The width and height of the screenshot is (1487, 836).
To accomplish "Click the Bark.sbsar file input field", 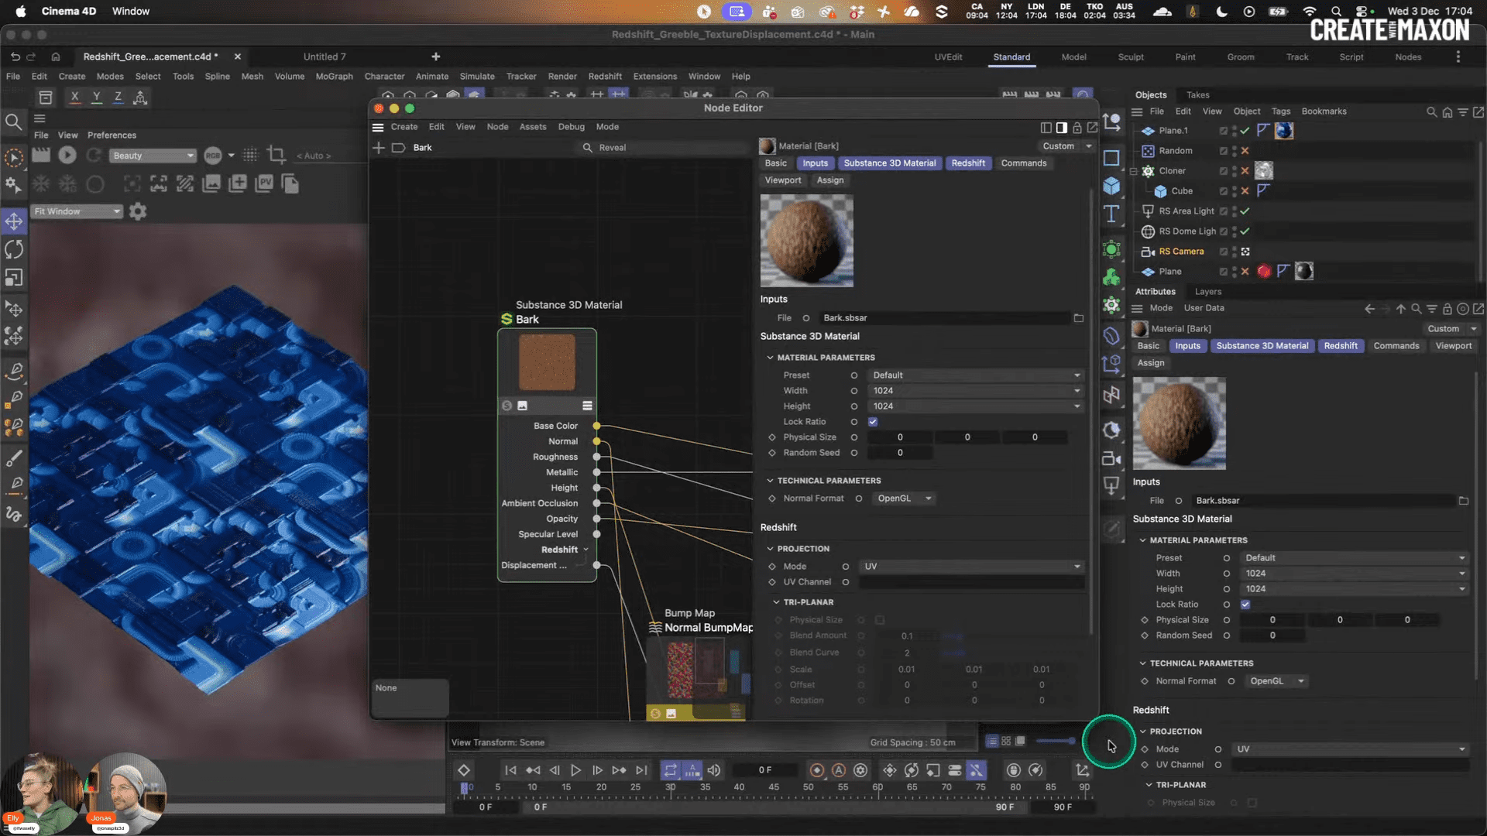I will (x=945, y=317).
